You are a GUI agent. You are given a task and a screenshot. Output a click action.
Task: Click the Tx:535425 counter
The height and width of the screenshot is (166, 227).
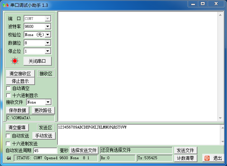coord(155,158)
